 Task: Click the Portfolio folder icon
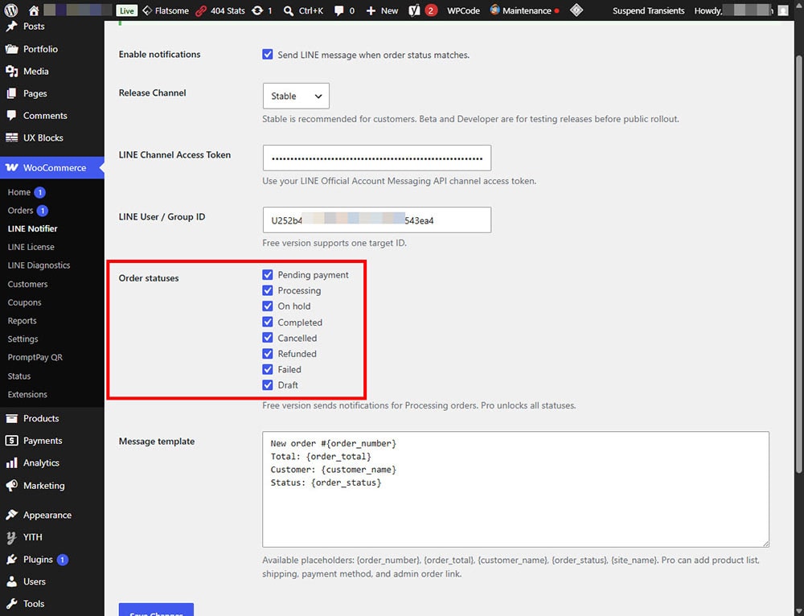pyautogui.click(x=11, y=49)
